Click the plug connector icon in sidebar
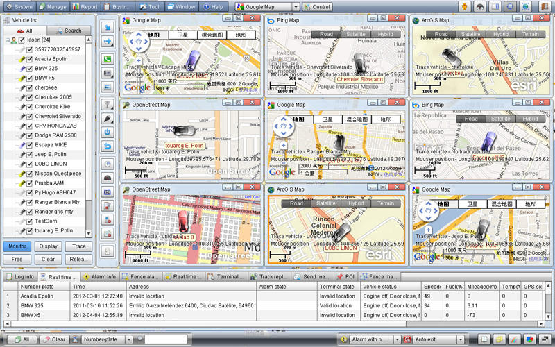The height and width of the screenshot is (347, 555). click(x=108, y=119)
